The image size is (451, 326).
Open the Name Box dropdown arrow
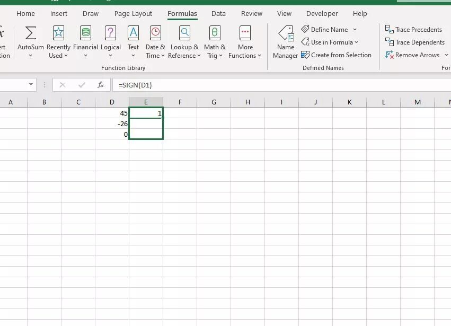(31, 85)
